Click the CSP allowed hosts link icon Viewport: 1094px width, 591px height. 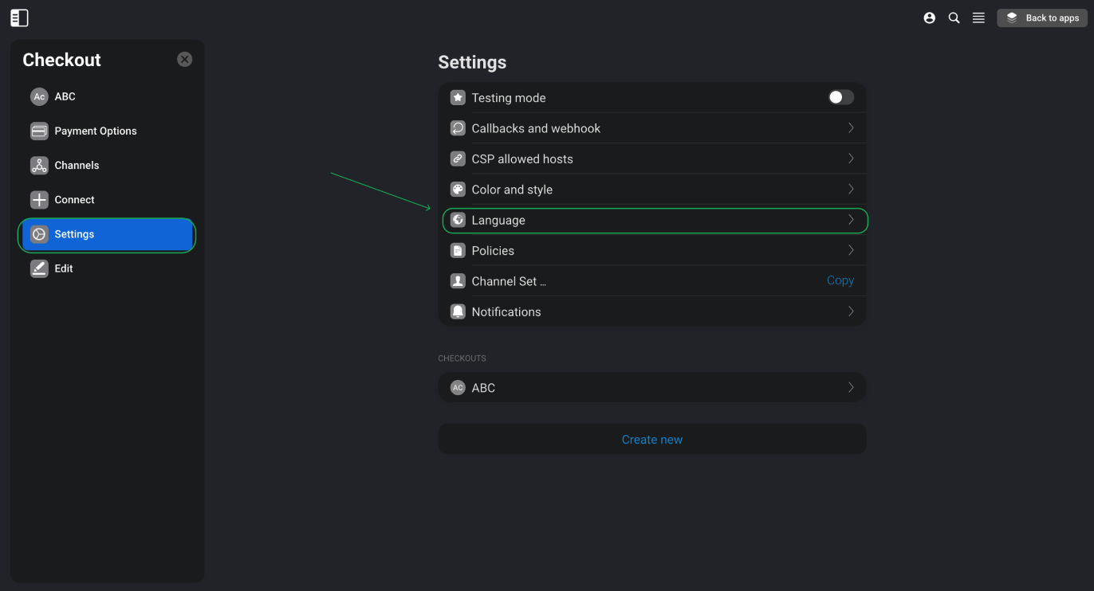(x=458, y=159)
